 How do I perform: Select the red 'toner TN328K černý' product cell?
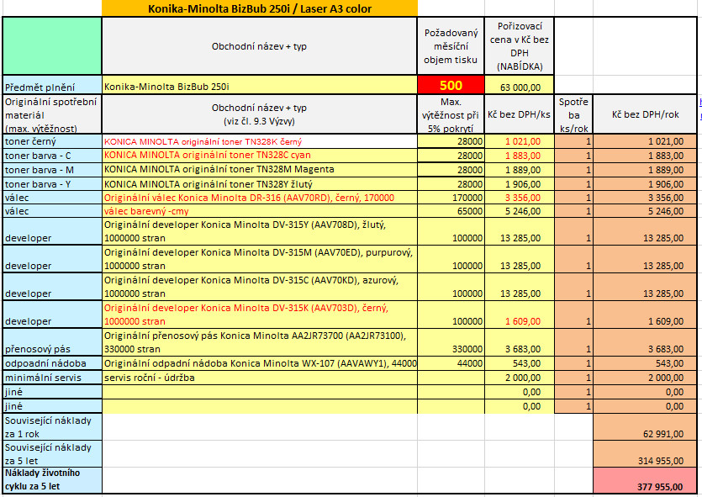tap(260, 141)
